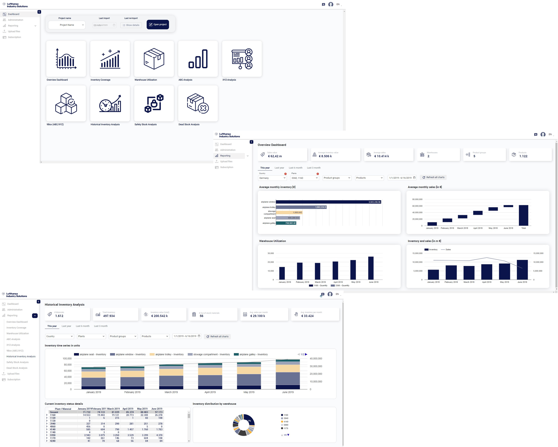Click the chat icon in top window header
The image size is (558, 447).
323,4
